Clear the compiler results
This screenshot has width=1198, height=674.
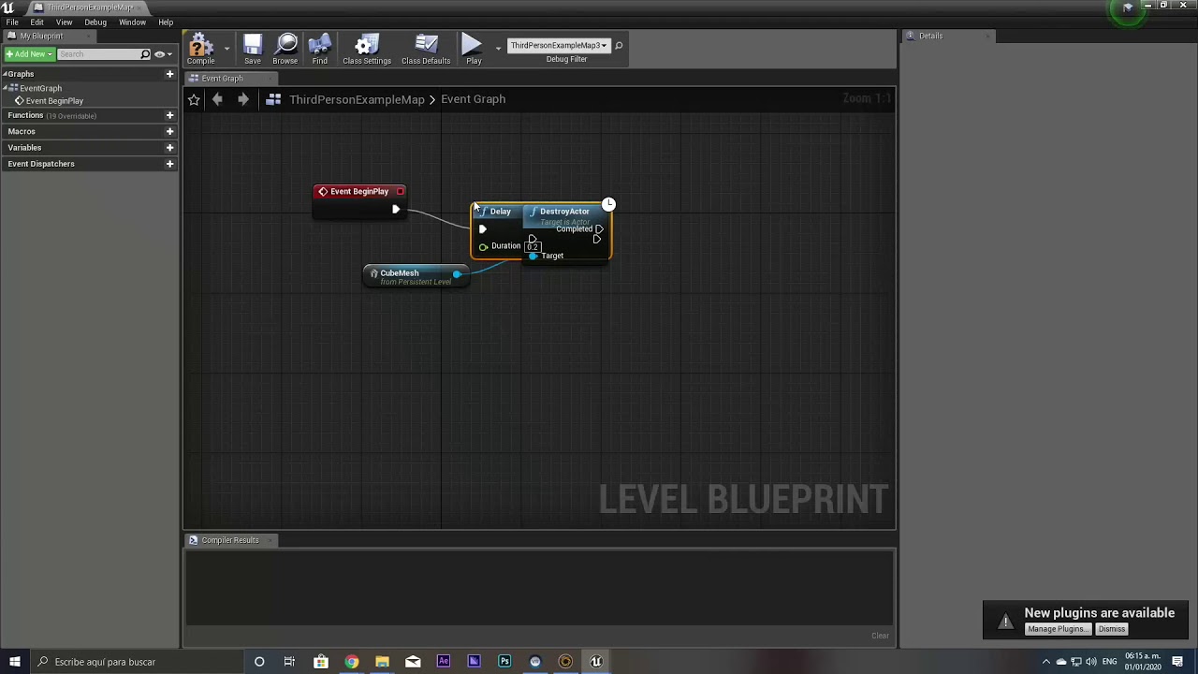[x=880, y=636]
